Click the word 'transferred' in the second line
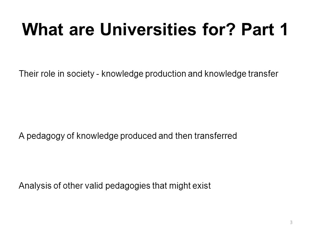This screenshot has height=233, width=311. click(x=216, y=136)
